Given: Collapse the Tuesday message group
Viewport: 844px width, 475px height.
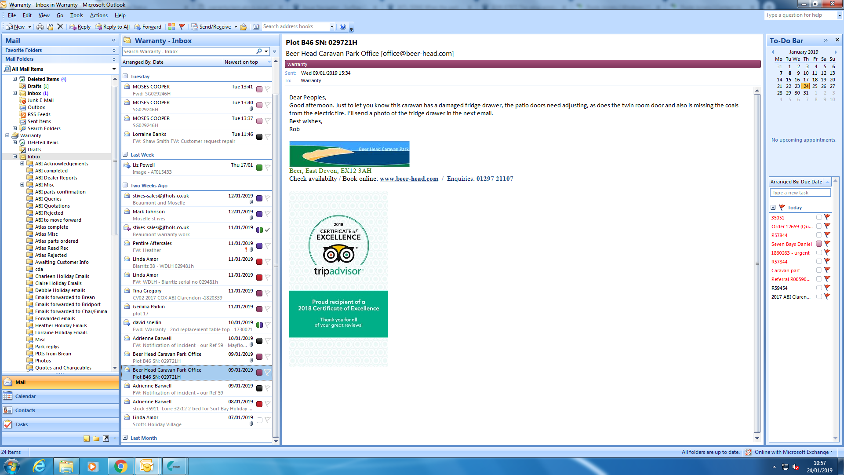Looking at the screenshot, I should click(125, 76).
